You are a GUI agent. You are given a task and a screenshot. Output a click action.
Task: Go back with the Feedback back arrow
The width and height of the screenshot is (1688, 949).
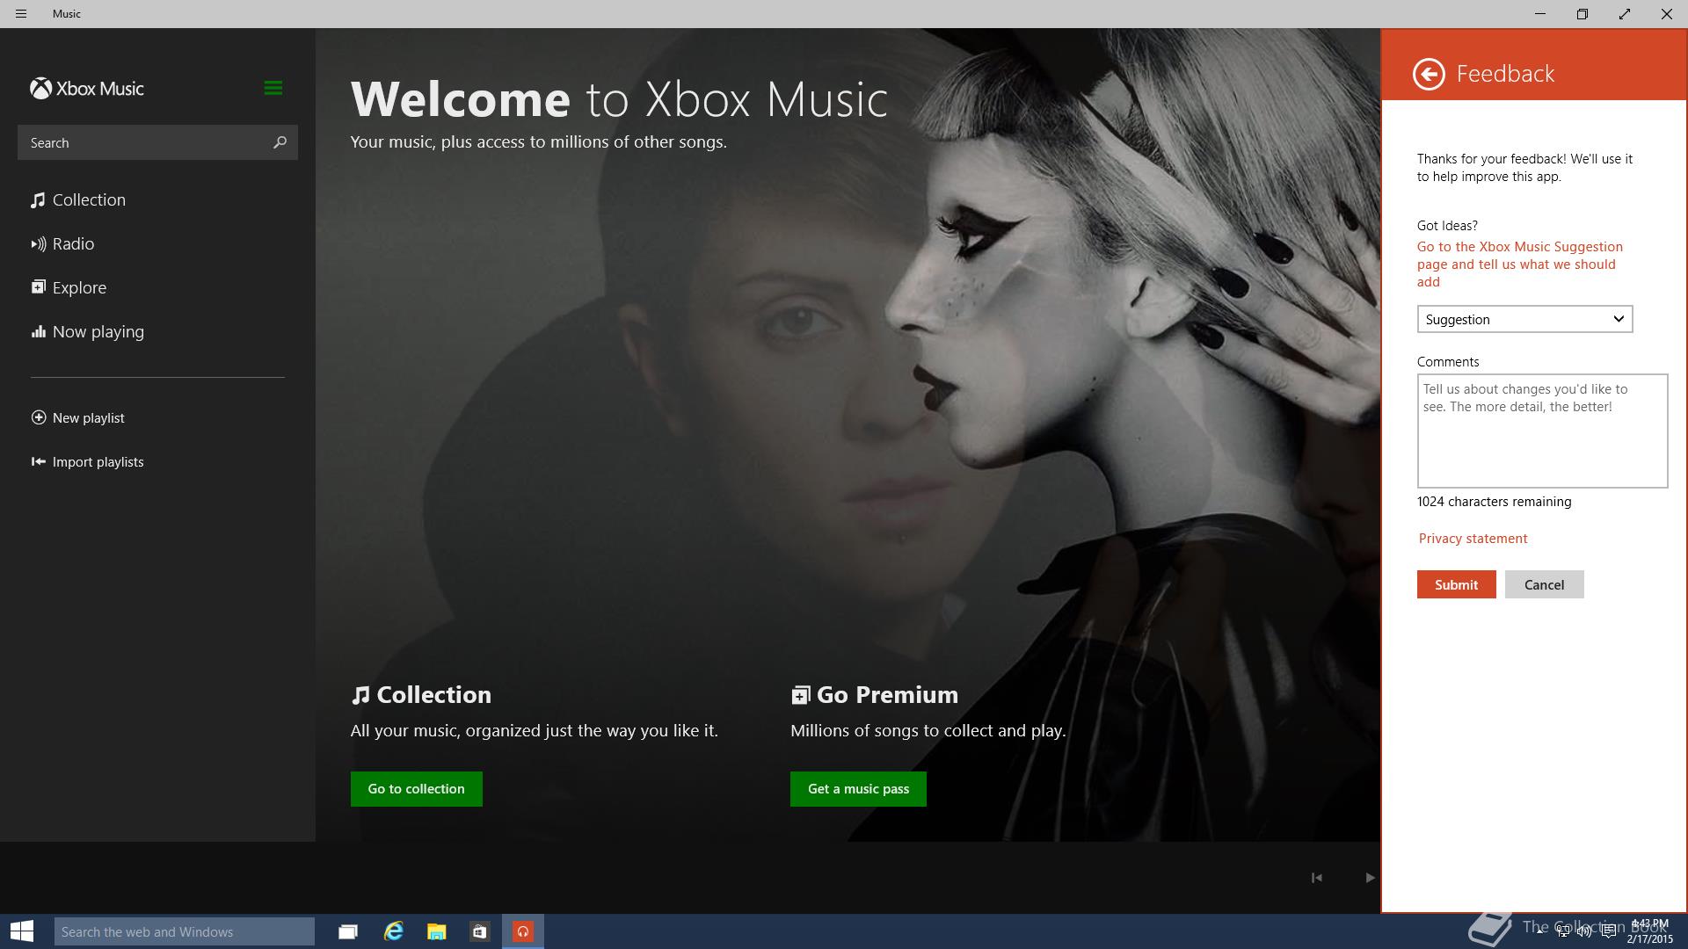pyautogui.click(x=1429, y=74)
